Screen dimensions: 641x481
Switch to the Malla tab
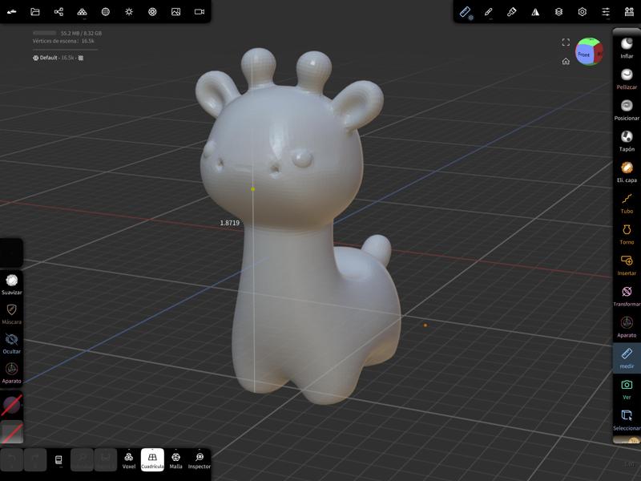(175, 463)
